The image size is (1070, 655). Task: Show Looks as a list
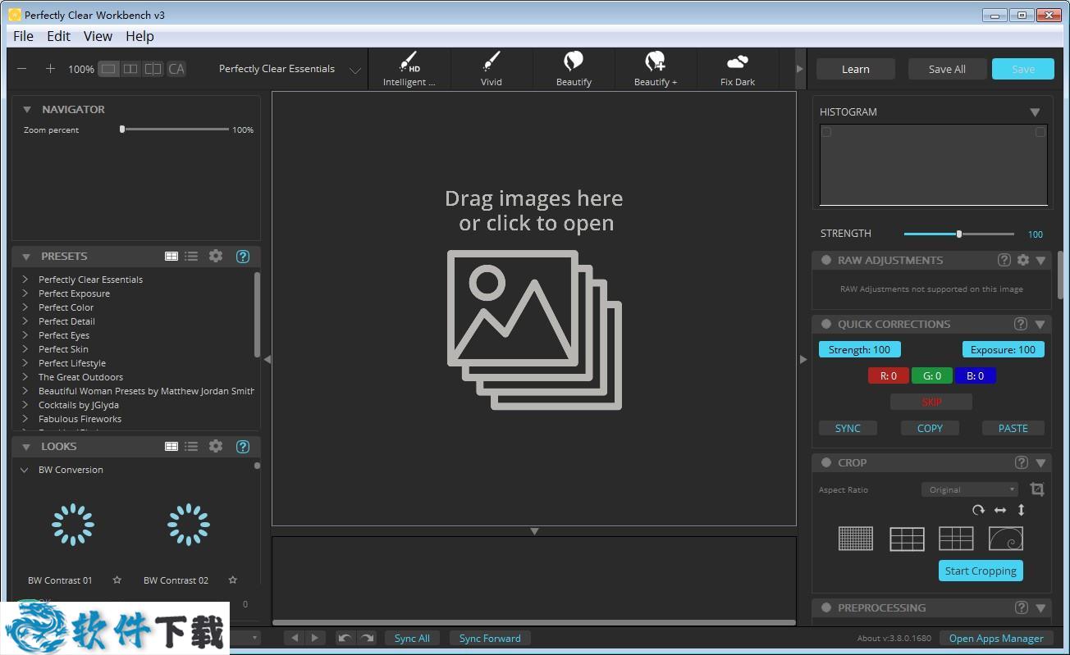tap(191, 446)
